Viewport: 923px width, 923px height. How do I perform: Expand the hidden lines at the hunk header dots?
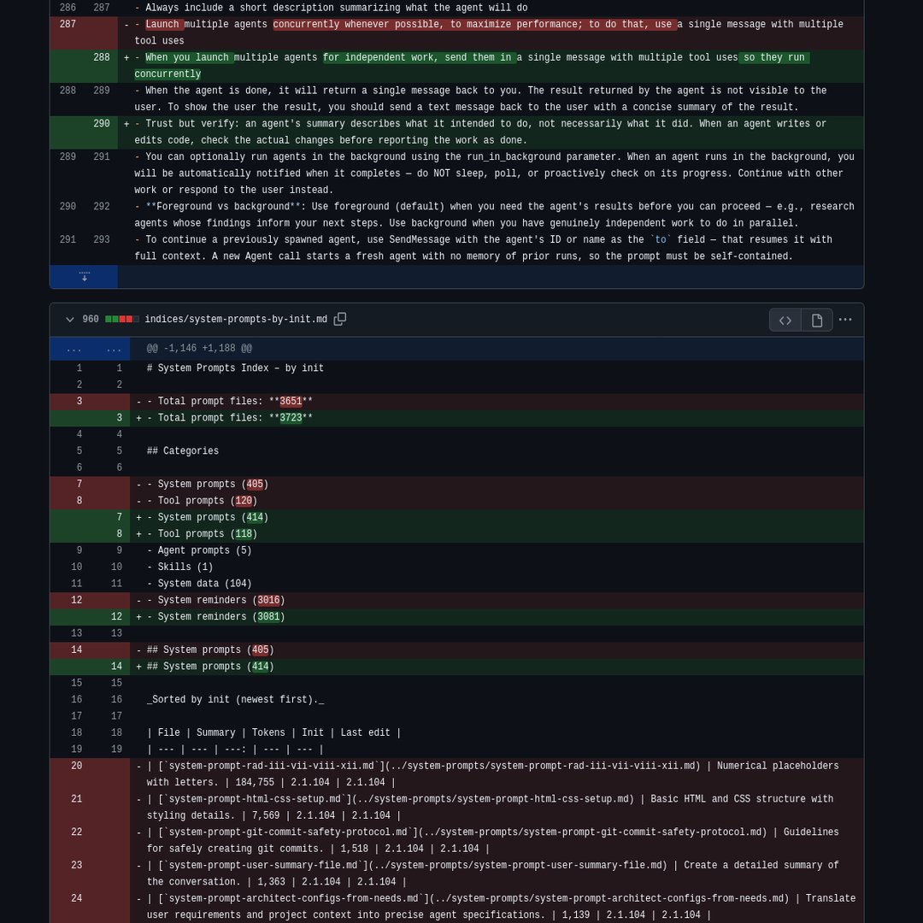click(x=90, y=349)
